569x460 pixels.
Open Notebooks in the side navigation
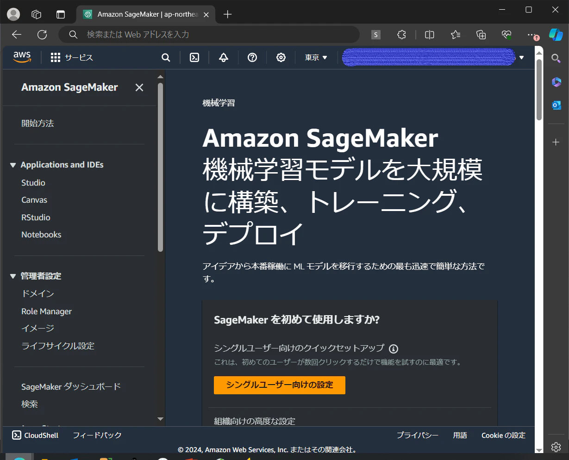(41, 235)
